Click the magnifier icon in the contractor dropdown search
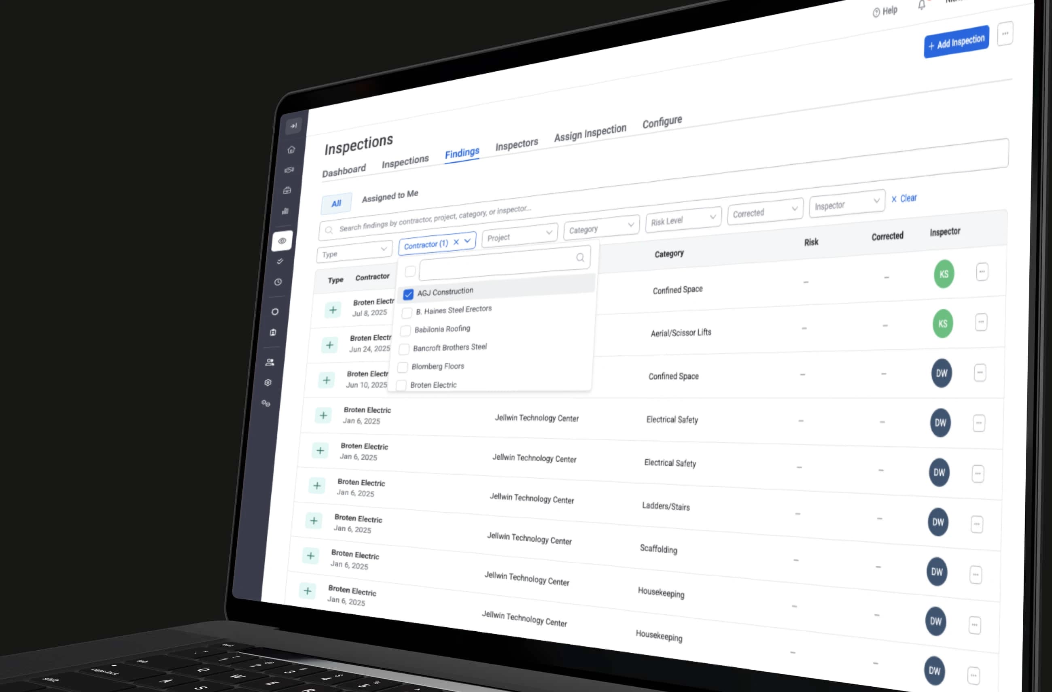 (x=580, y=257)
